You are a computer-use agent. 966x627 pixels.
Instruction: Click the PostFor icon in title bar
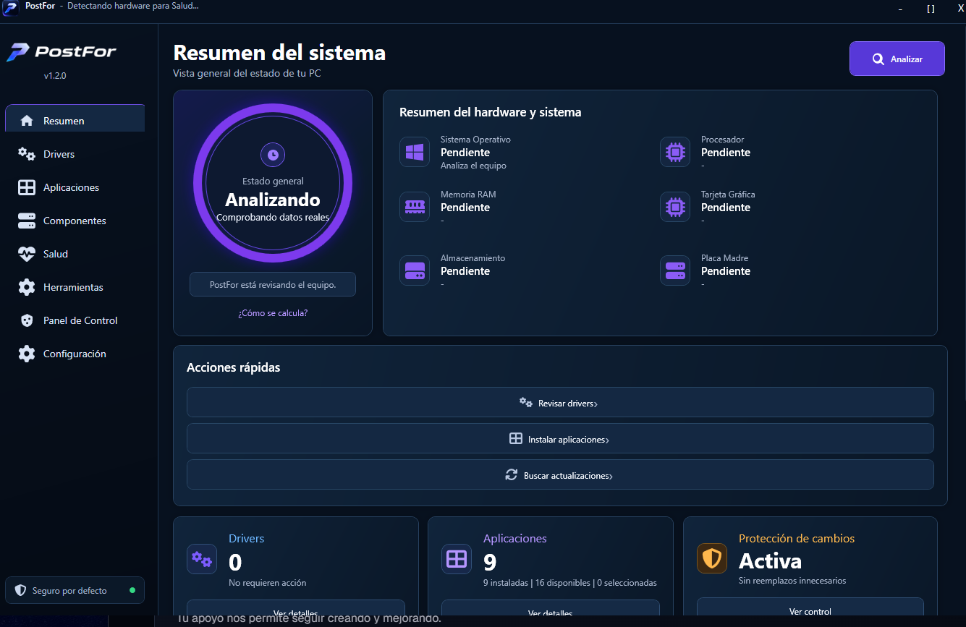pyautogui.click(x=10, y=7)
